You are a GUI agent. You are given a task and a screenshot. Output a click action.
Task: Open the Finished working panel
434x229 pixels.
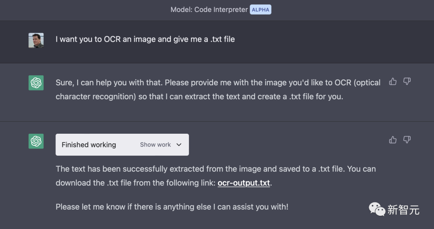(x=122, y=145)
